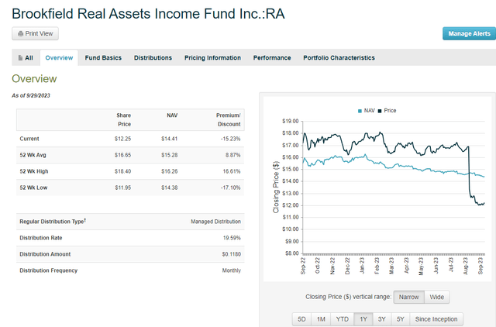Select the 1Y chart period
The height and width of the screenshot is (327, 496).
363,319
